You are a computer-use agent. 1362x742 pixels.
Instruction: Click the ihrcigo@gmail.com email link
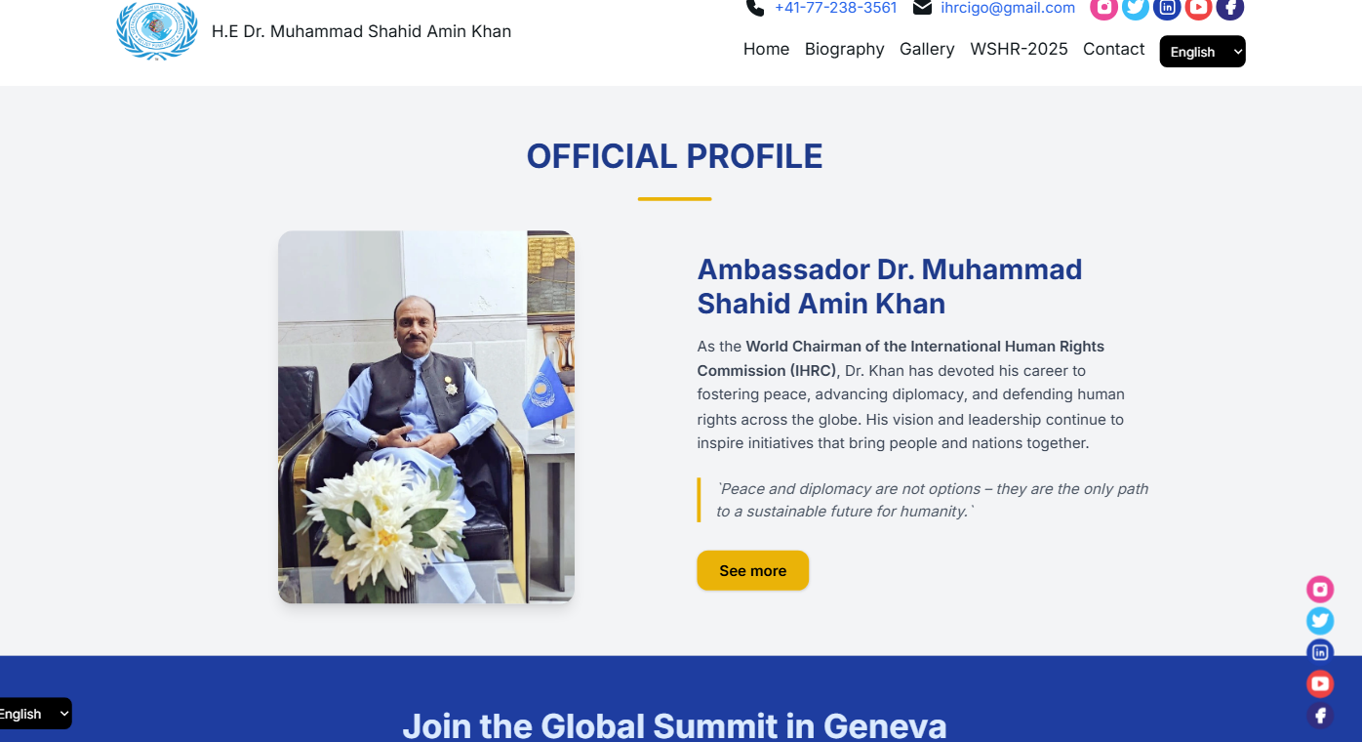[1008, 8]
